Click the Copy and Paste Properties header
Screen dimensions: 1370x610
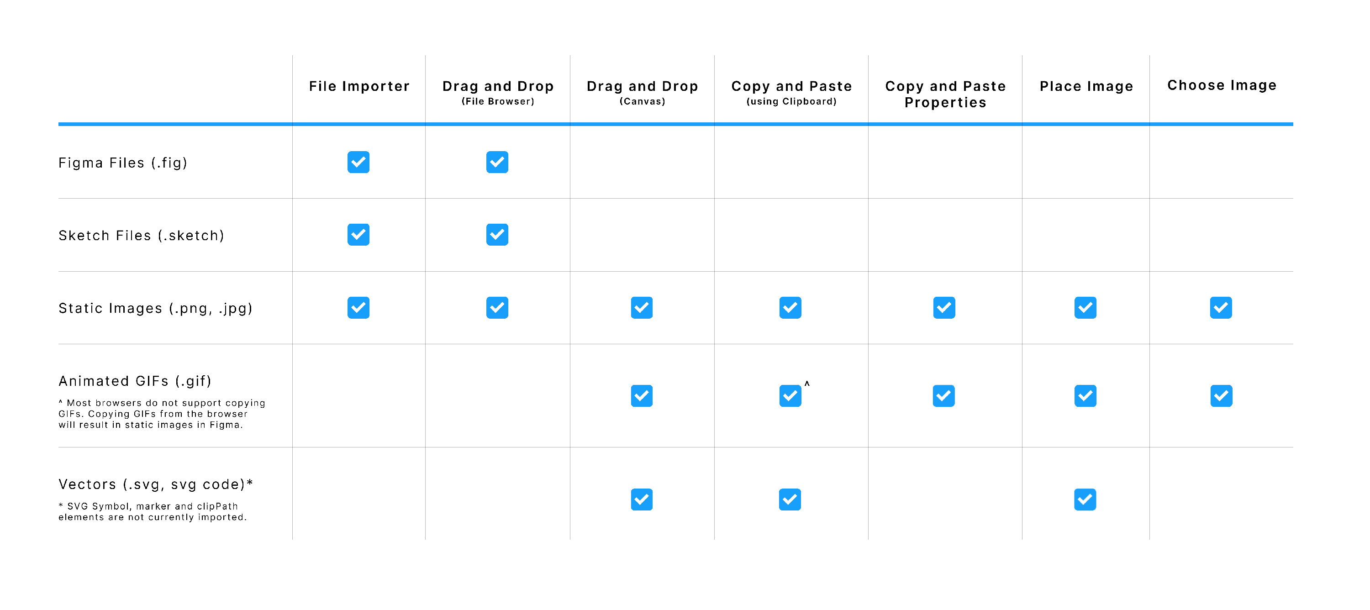click(946, 94)
